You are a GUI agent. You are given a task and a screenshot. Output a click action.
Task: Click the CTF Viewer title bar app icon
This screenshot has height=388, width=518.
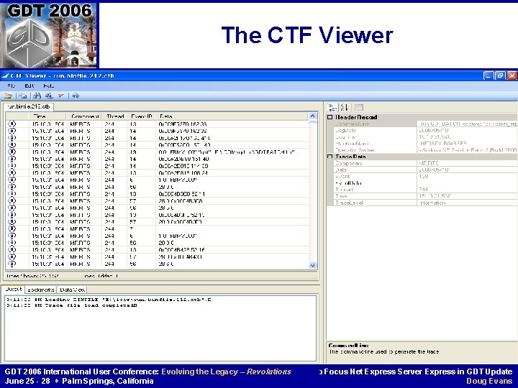click(4, 76)
